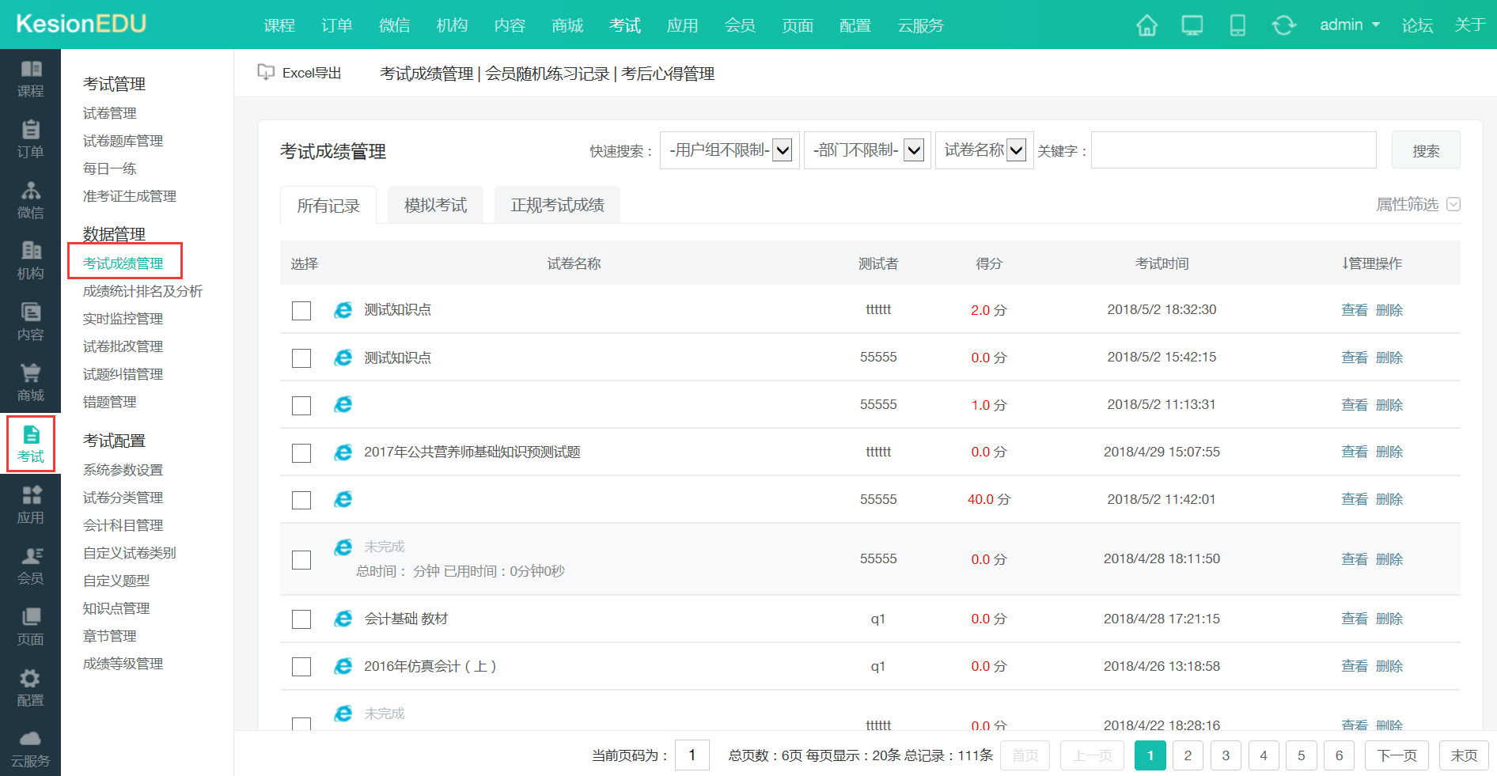Check the box for the 18:32:30 record
This screenshot has width=1497, height=776.
pos(301,311)
